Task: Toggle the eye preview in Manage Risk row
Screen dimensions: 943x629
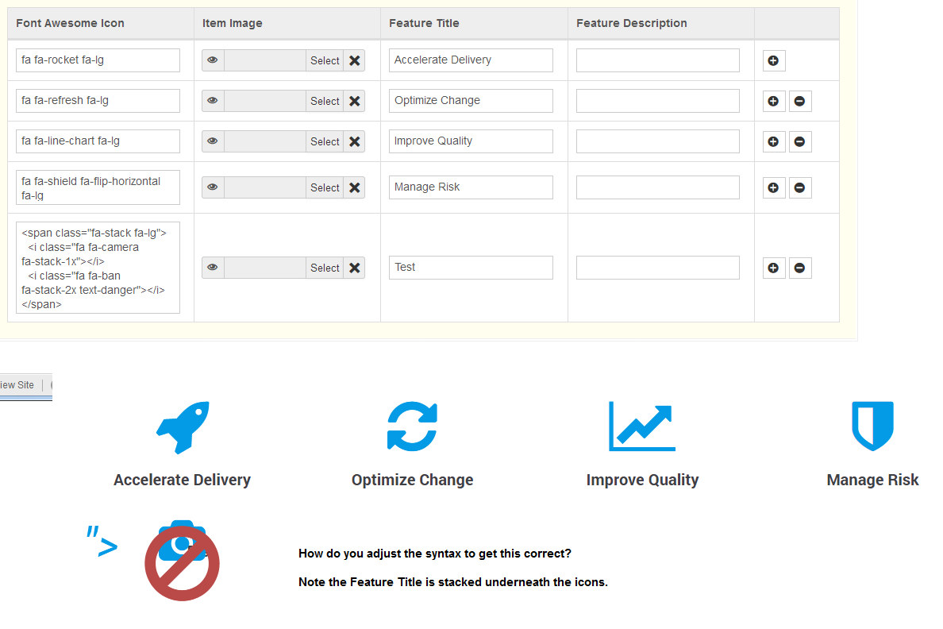Action: click(x=213, y=187)
